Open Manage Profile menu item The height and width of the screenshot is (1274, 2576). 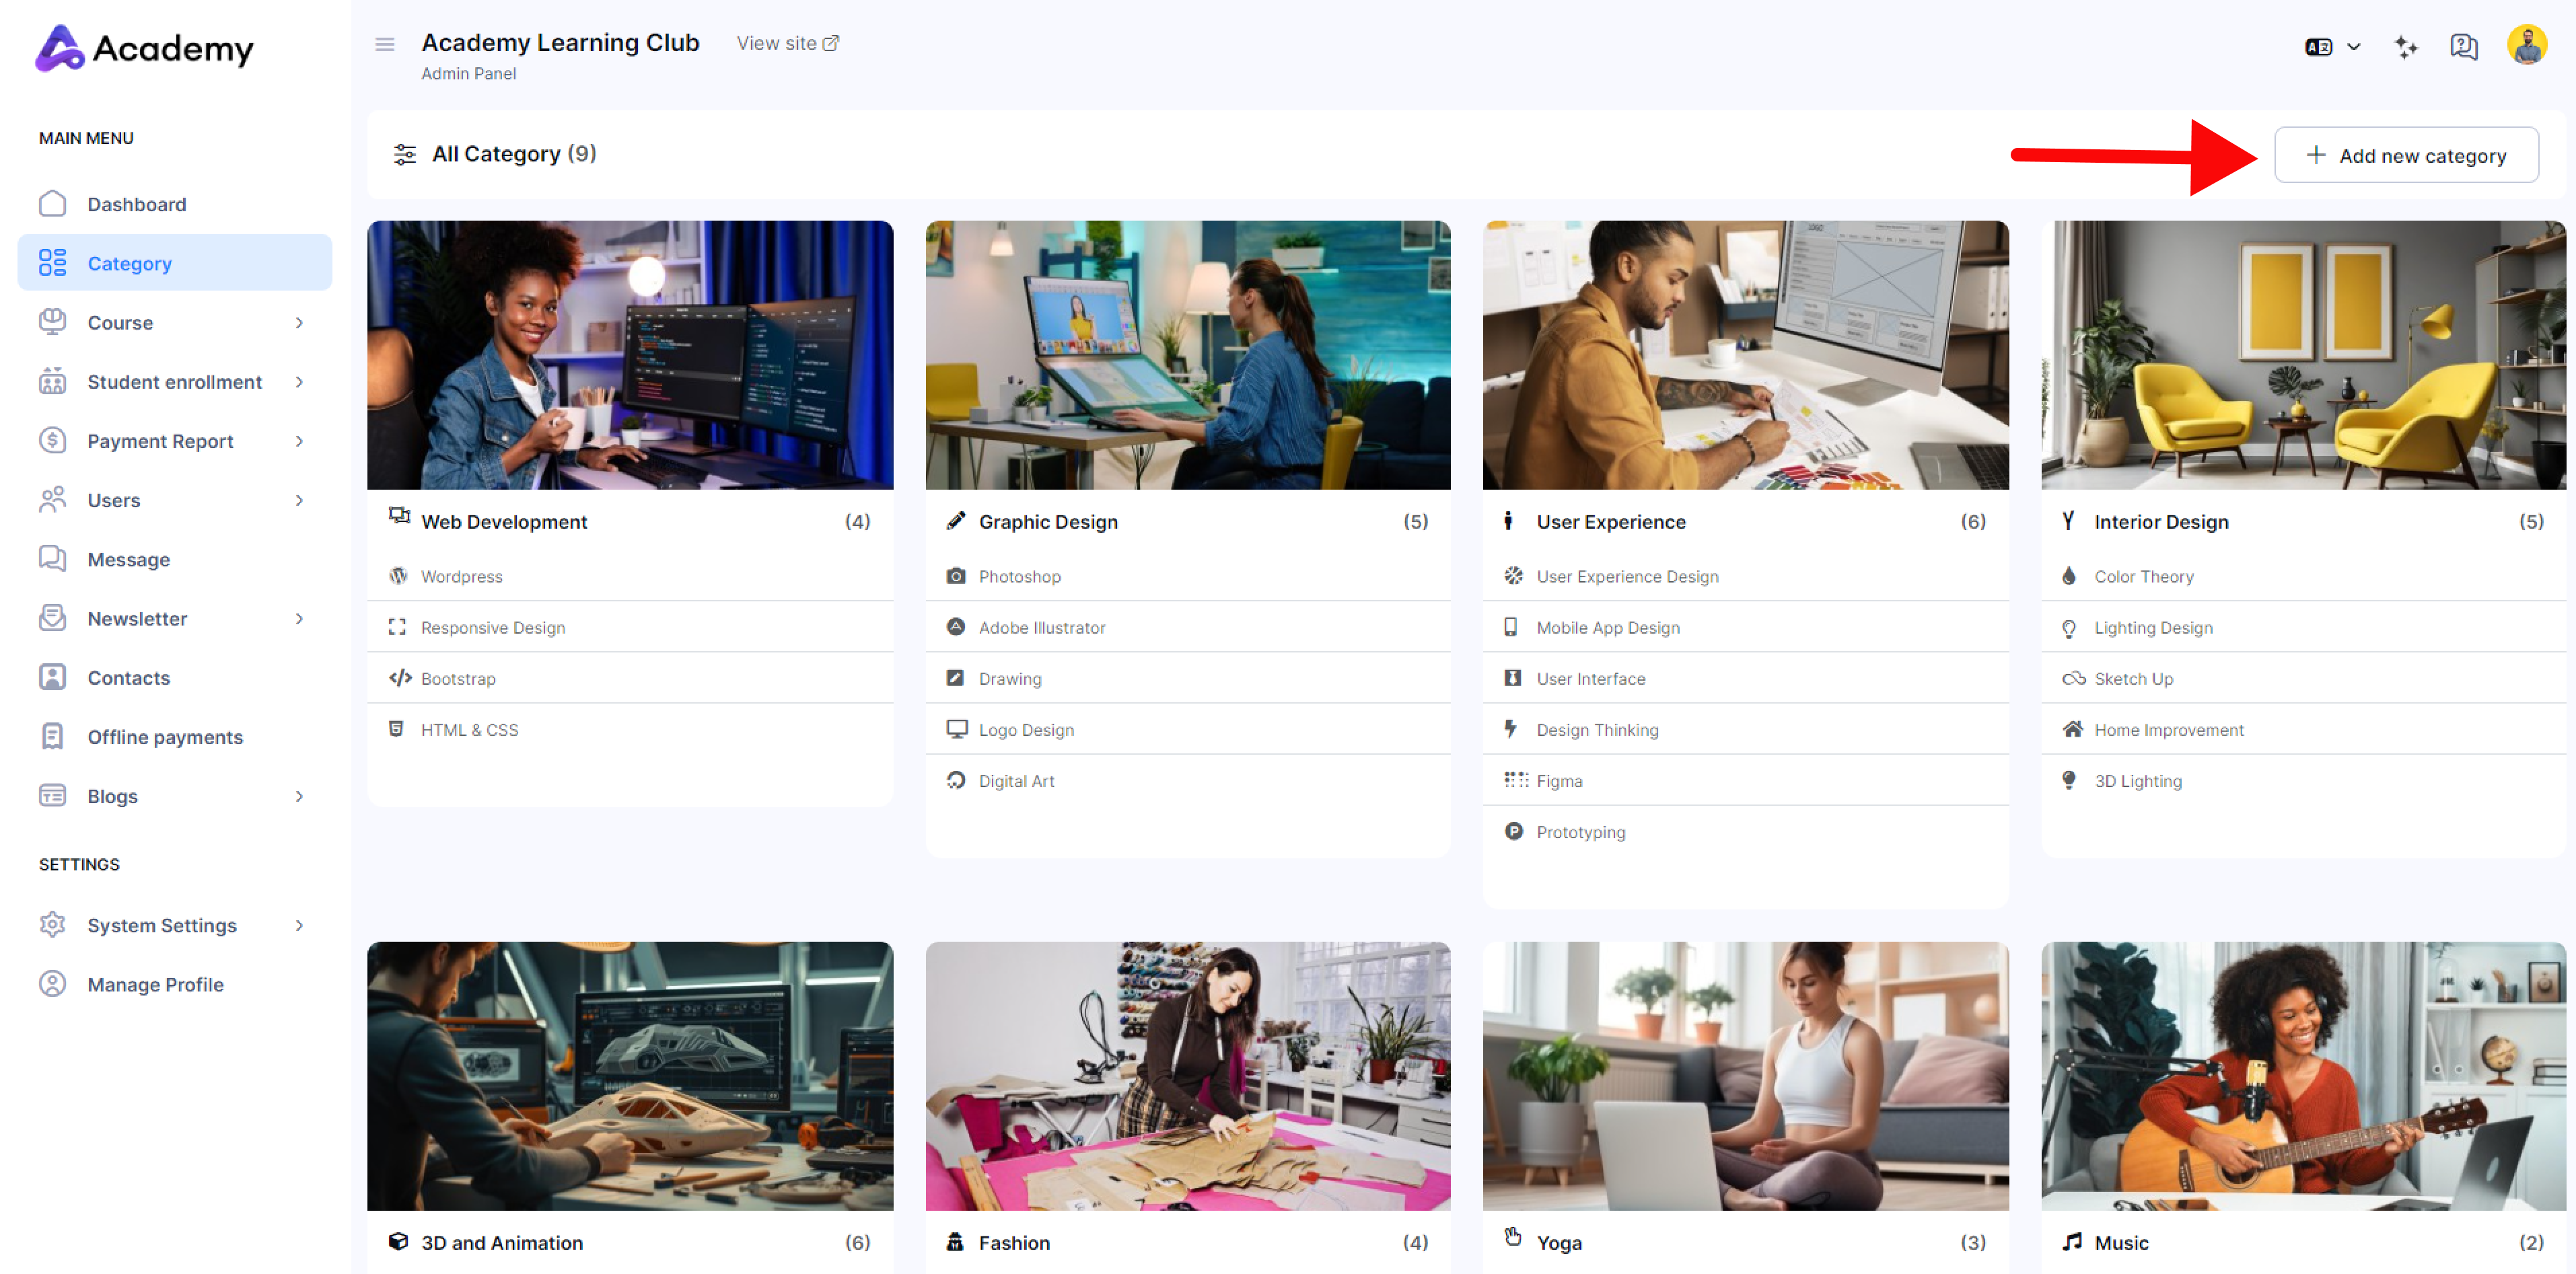tap(155, 984)
